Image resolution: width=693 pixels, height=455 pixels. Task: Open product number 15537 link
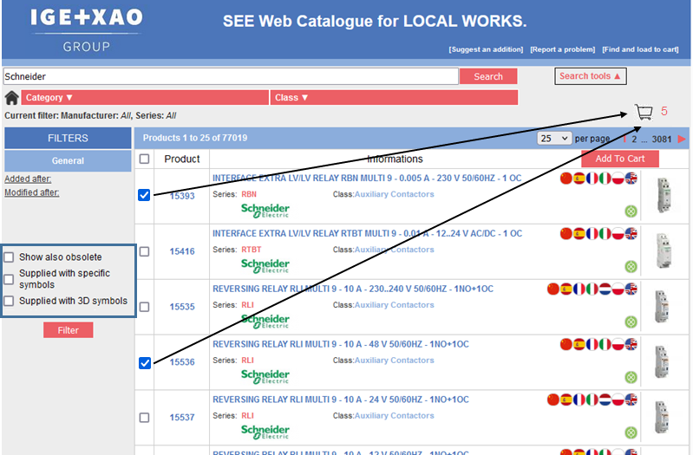point(182,418)
